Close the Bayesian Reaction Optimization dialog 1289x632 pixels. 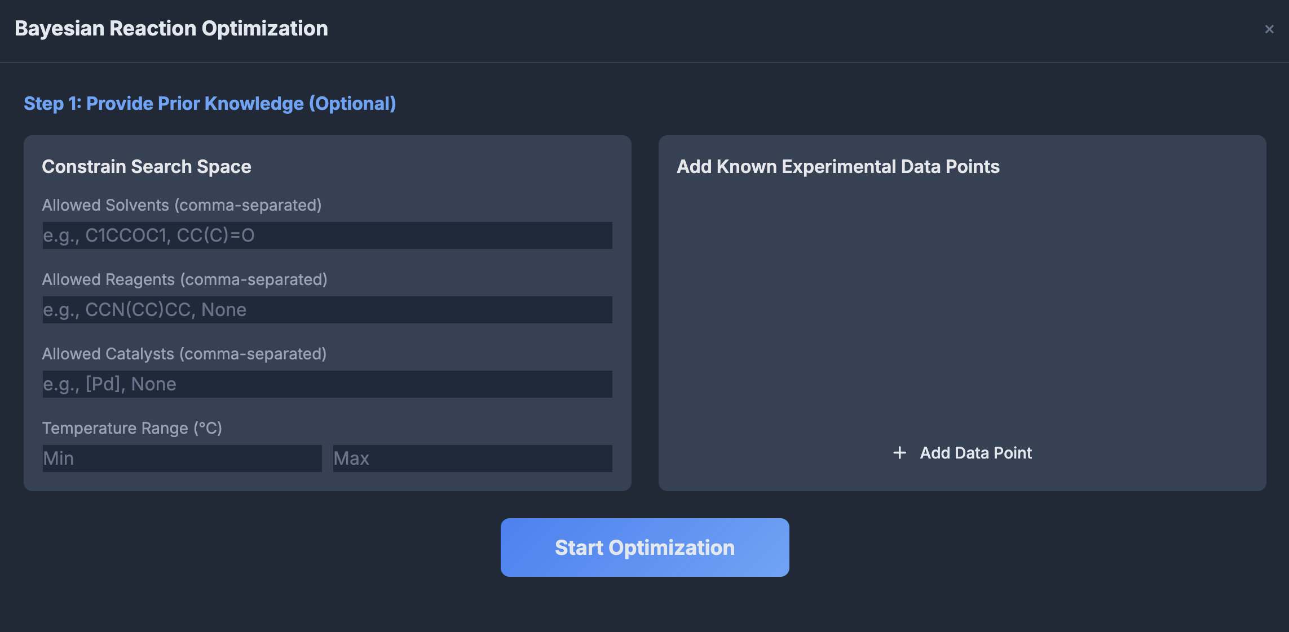[x=1269, y=29]
